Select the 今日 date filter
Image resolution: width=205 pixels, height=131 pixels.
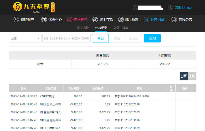[100, 38]
